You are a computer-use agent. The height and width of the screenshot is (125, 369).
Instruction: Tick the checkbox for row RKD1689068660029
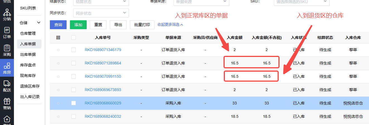74,103
